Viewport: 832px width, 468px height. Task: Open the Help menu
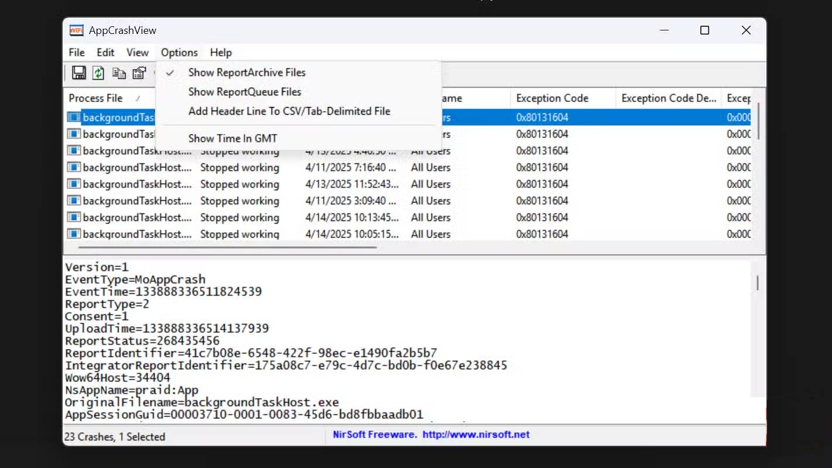(x=221, y=53)
